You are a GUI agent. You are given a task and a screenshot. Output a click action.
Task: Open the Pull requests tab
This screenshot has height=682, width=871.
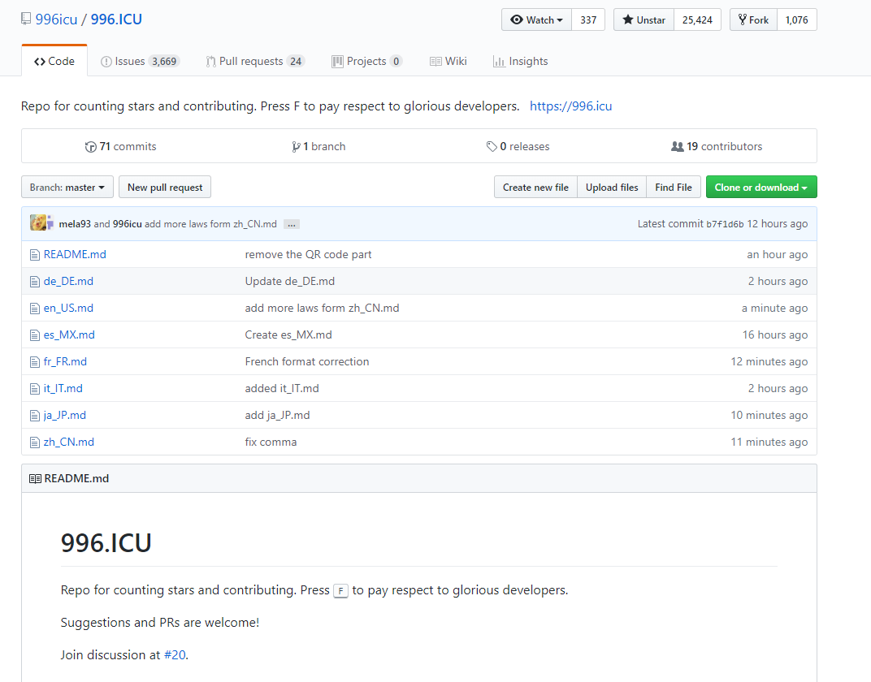pos(250,62)
